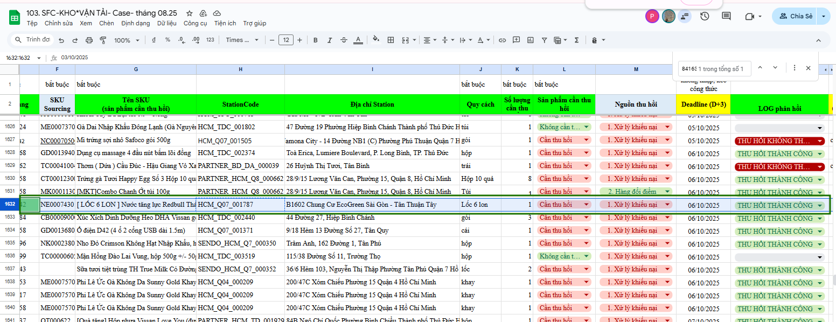Check cloud save status icon
Screen dimensions: 836x322
tap(217, 13)
